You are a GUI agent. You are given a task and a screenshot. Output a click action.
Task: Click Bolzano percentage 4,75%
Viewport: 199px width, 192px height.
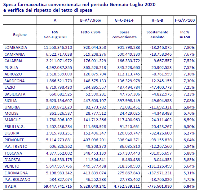tap(189, 179)
